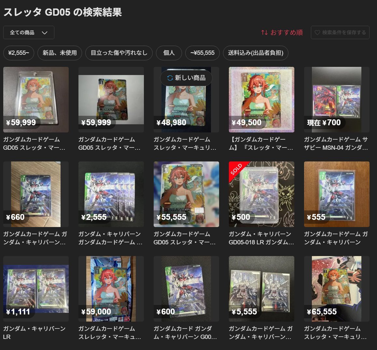Click the title 【ガンダムカードゲーム】『スレッタ・マー…

[261, 143]
